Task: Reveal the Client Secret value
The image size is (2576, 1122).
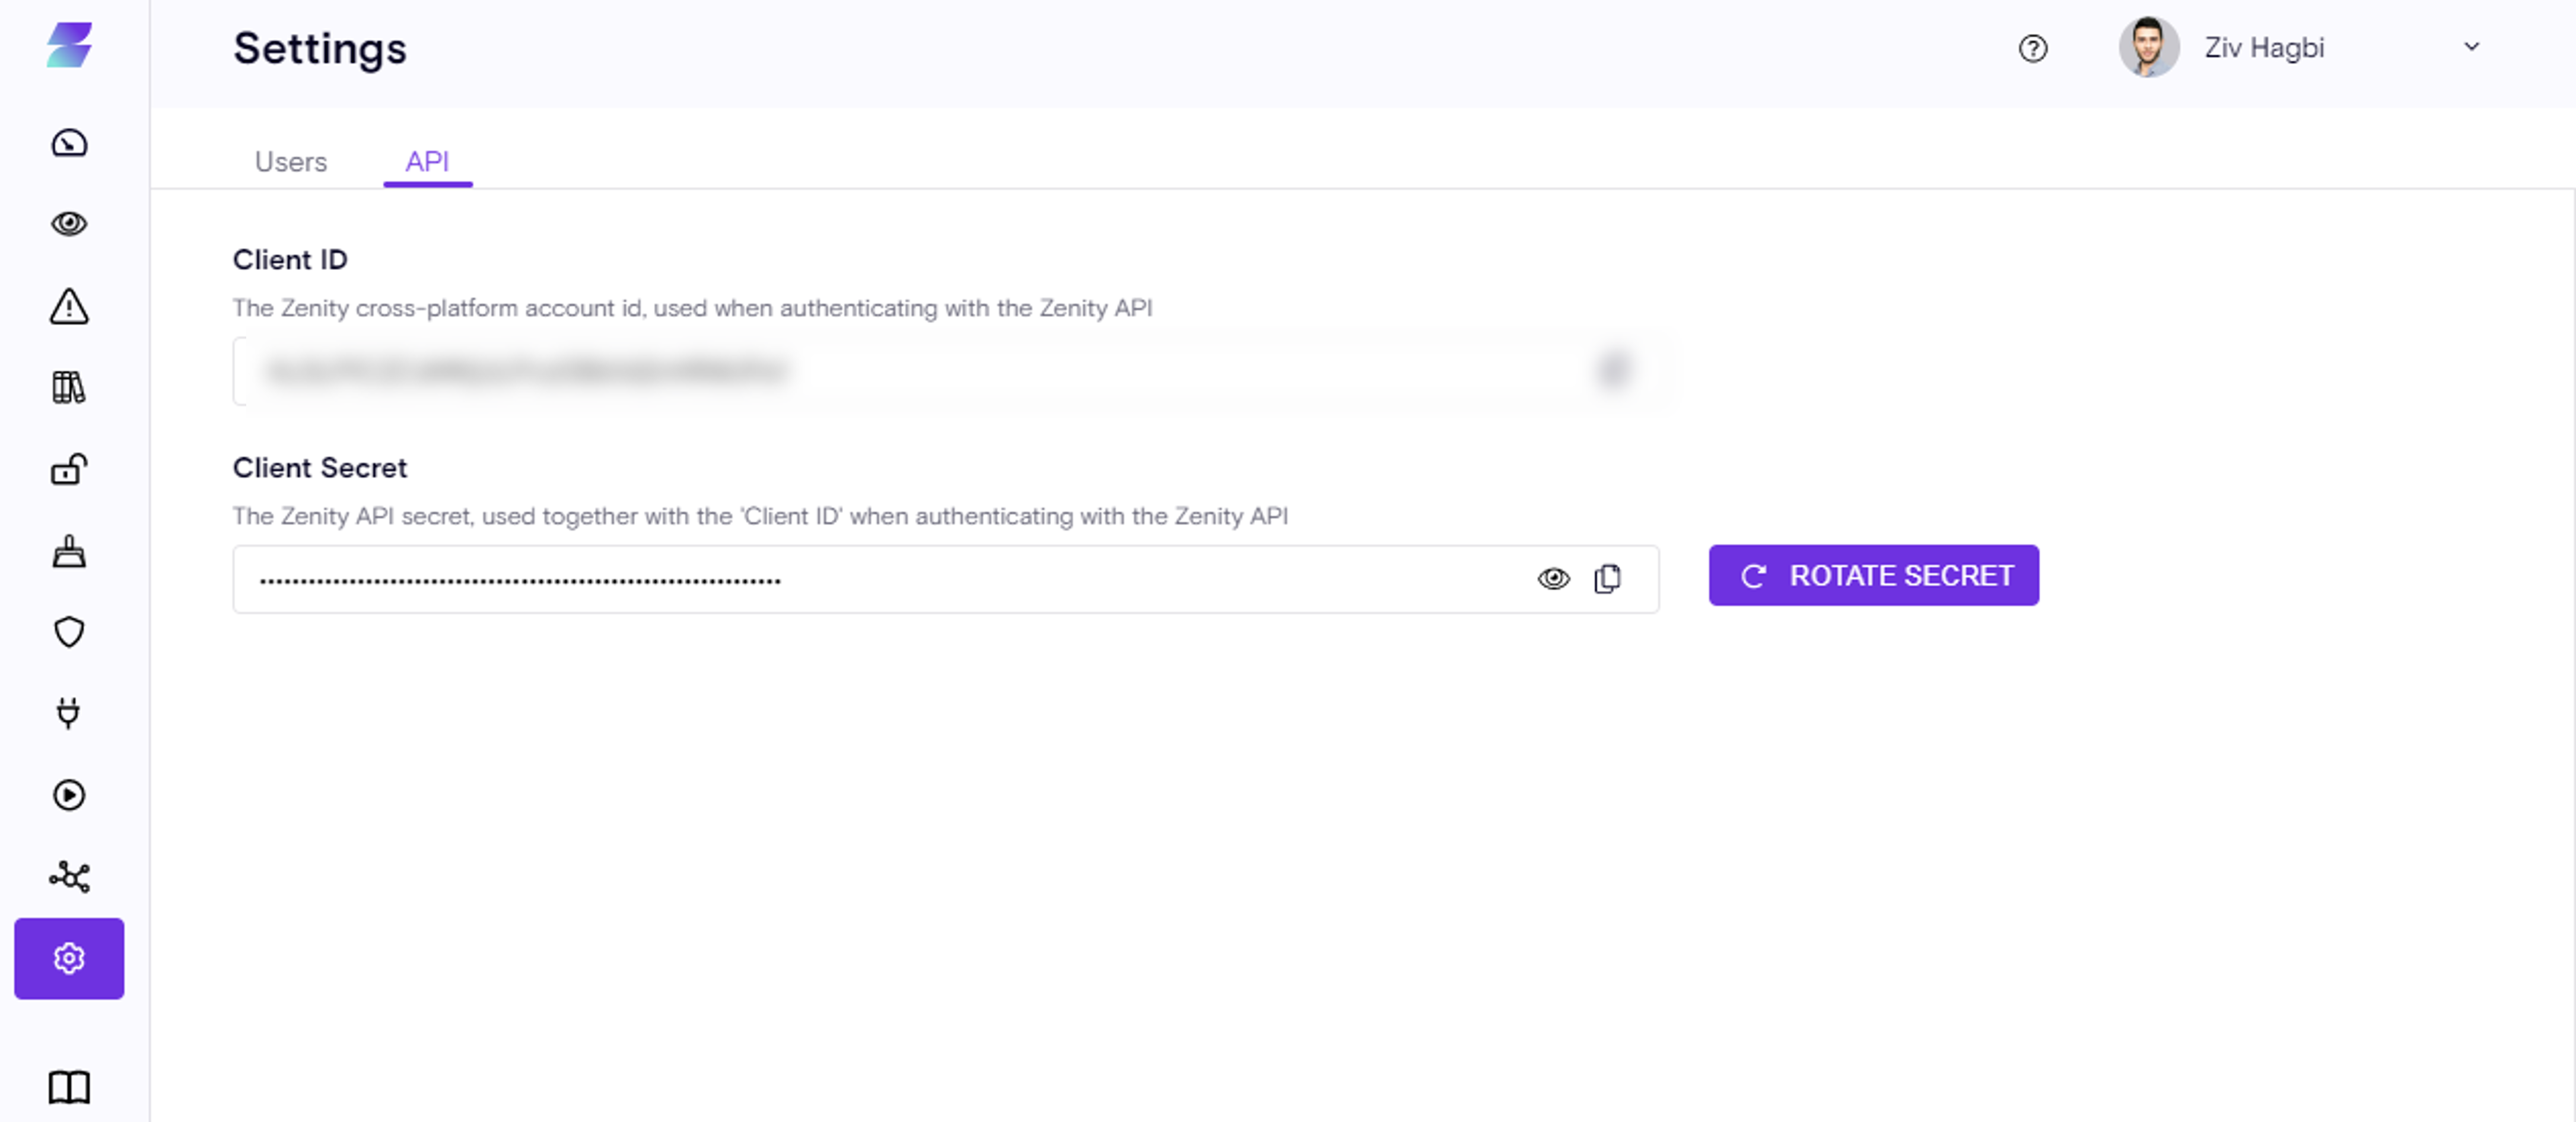Action: coord(1553,579)
